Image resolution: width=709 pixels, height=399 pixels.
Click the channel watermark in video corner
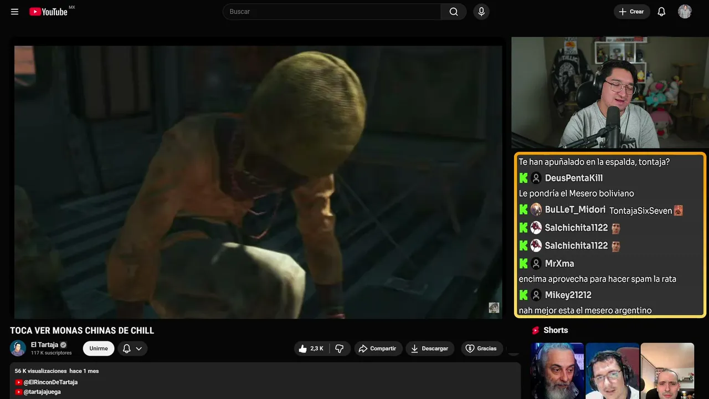(494, 308)
